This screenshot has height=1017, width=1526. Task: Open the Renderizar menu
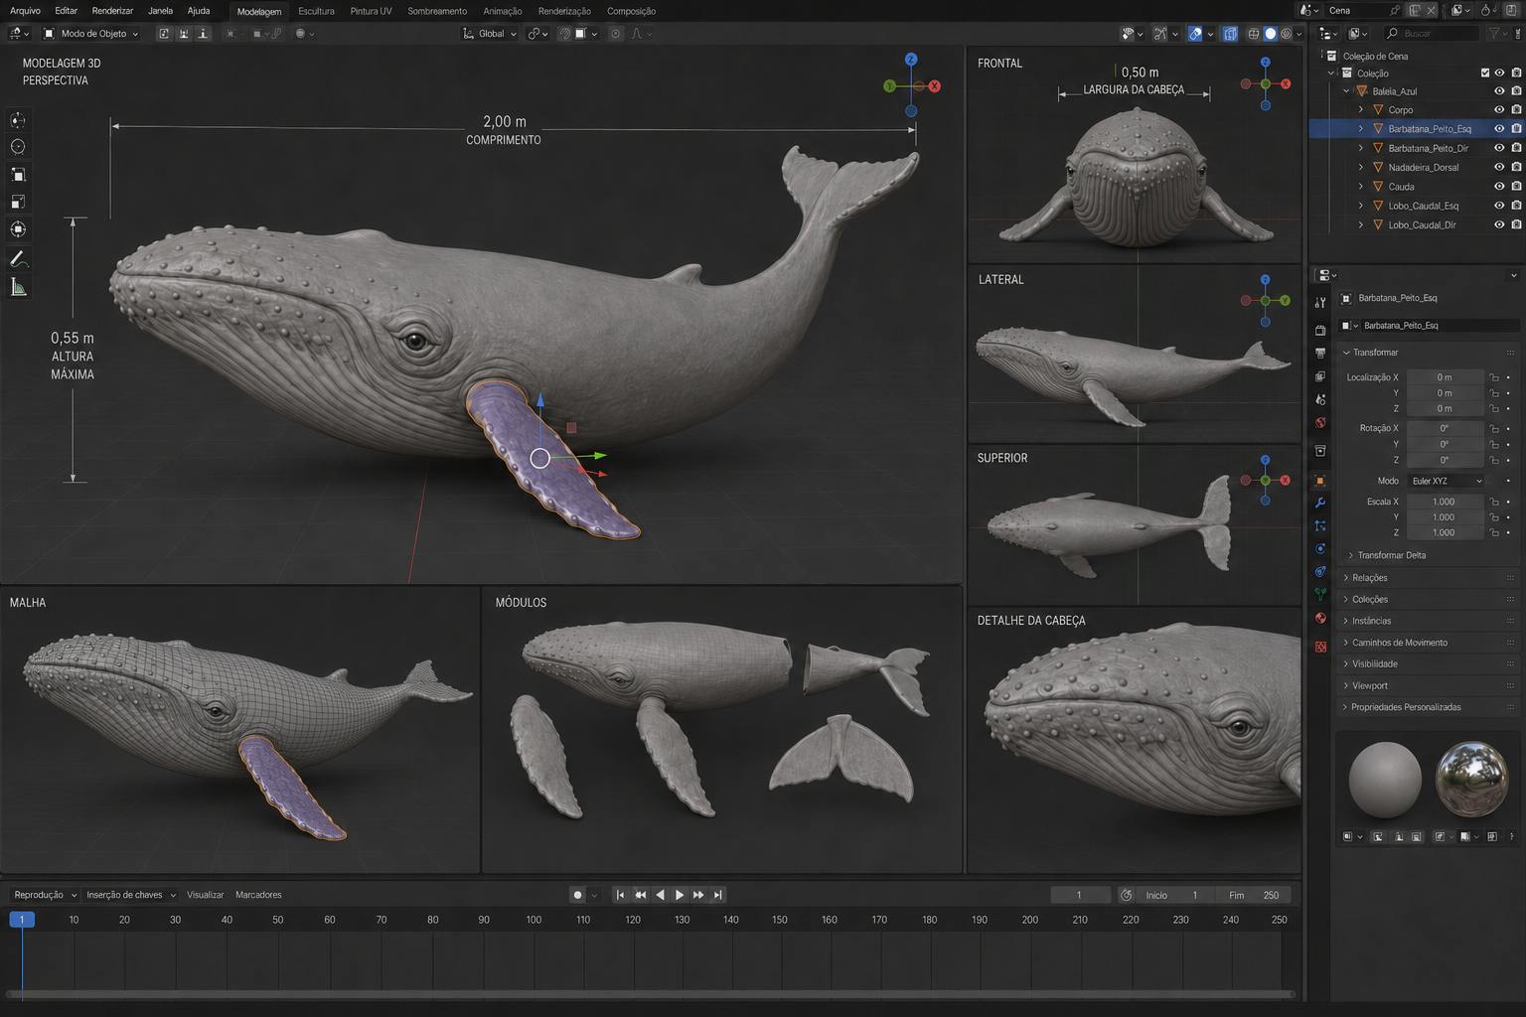(x=112, y=11)
